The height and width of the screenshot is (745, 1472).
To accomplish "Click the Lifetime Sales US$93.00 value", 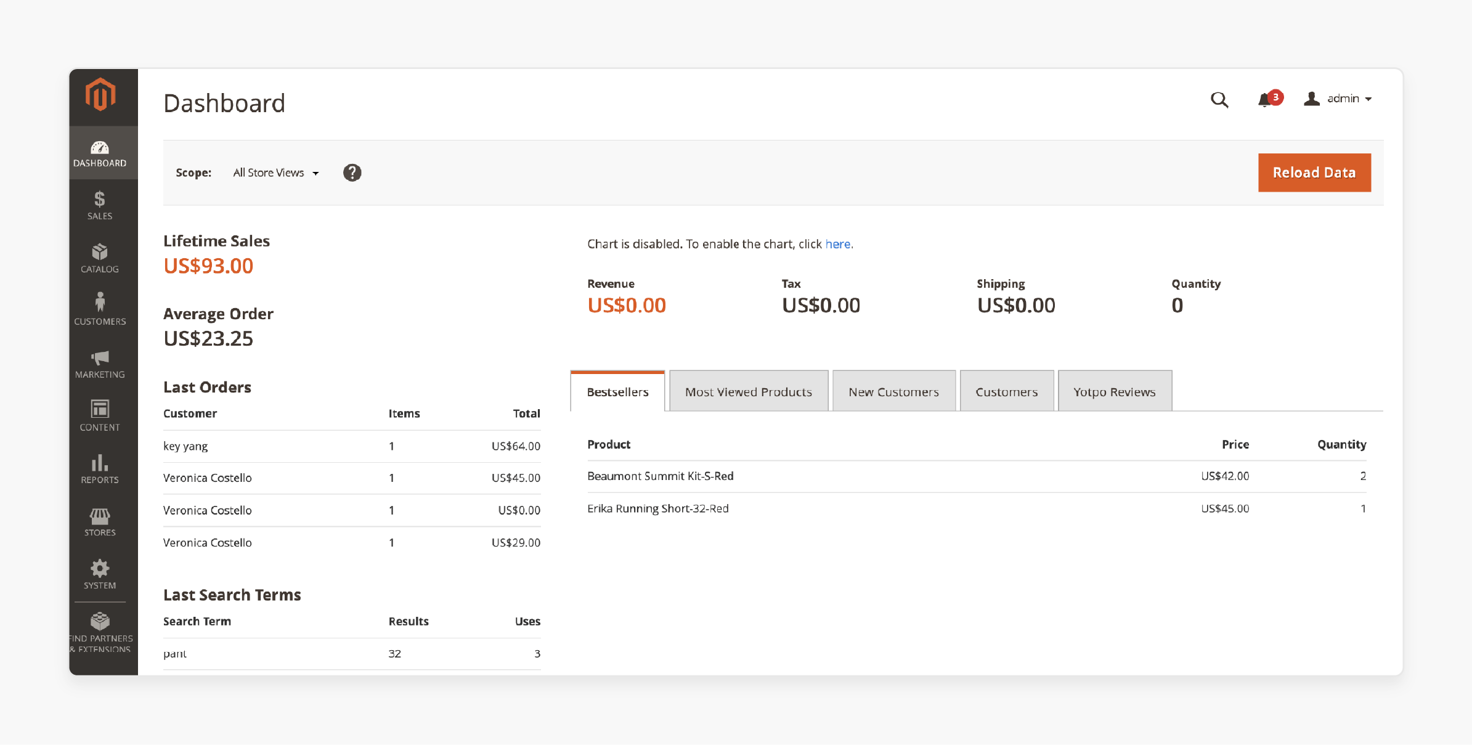I will point(208,266).
